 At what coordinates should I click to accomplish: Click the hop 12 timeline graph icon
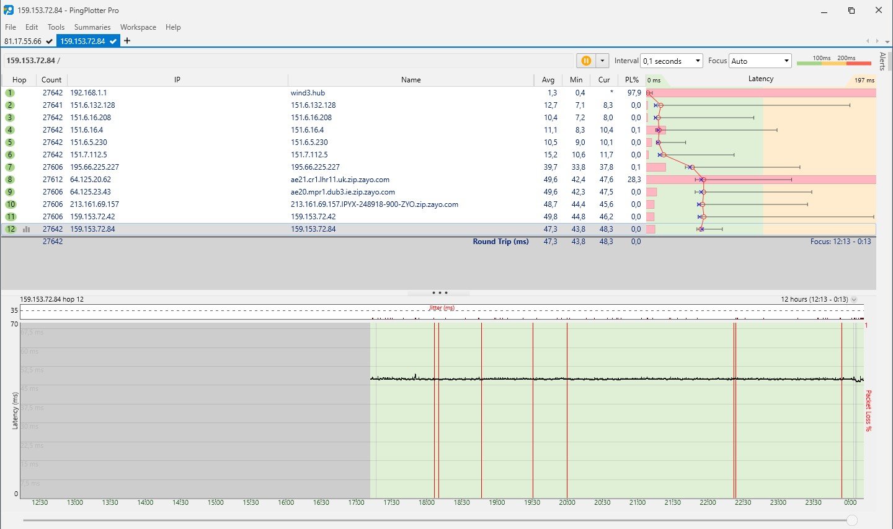point(27,229)
